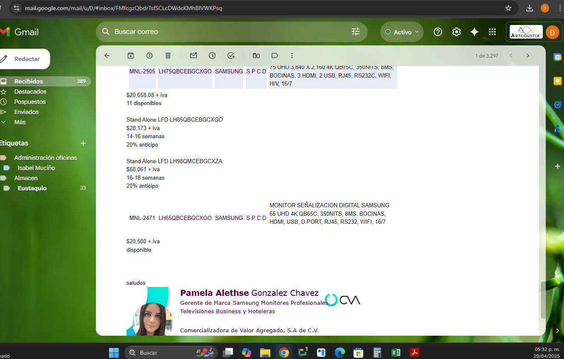This screenshot has height=359, width=564.
Task: Open Google apps grid
Action: (492, 32)
